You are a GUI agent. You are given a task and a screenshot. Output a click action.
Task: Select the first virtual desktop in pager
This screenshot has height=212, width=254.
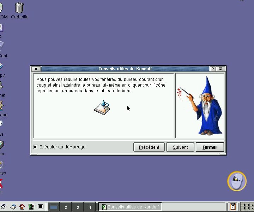coord(53,207)
